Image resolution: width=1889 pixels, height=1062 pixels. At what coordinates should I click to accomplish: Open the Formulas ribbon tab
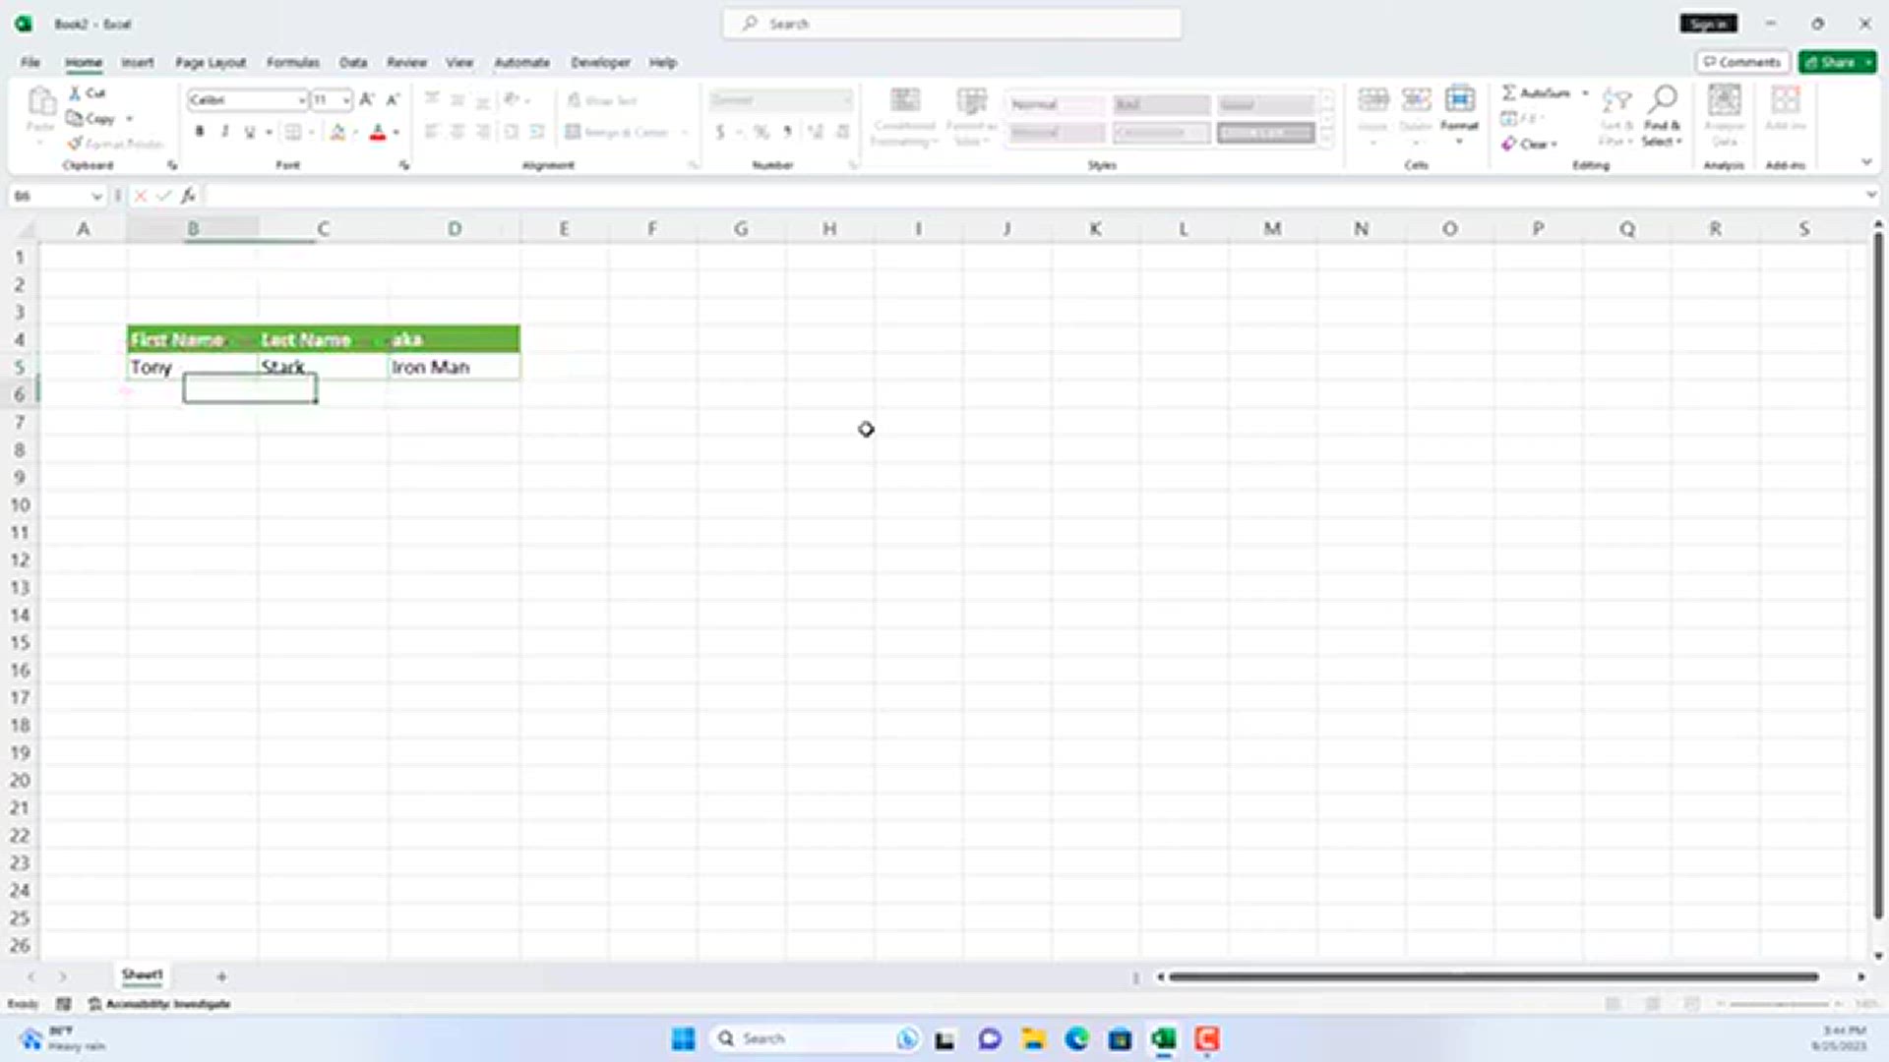[x=292, y=62]
